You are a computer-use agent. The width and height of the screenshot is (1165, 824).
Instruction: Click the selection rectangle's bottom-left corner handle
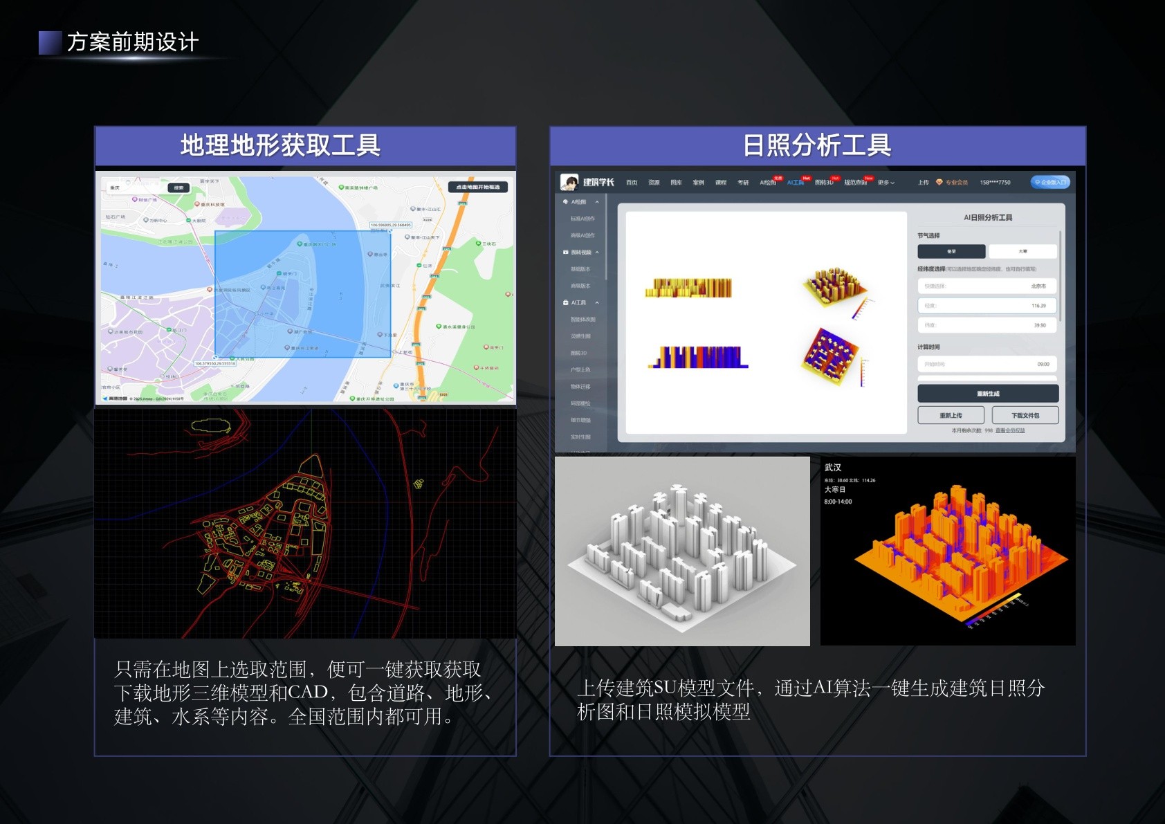point(215,357)
